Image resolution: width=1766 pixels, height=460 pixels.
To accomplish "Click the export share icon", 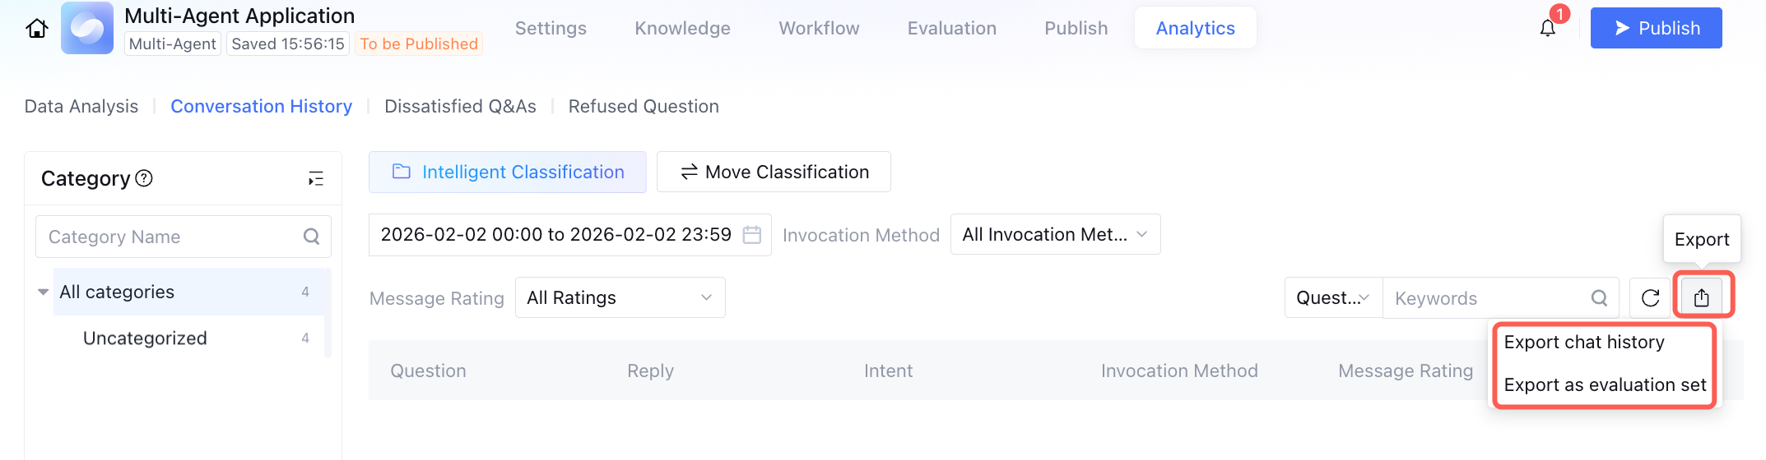I will [x=1702, y=297].
